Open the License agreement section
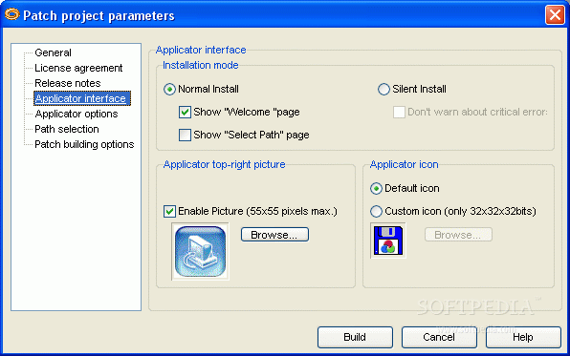Image resolution: width=570 pixels, height=356 pixels. pos(78,68)
